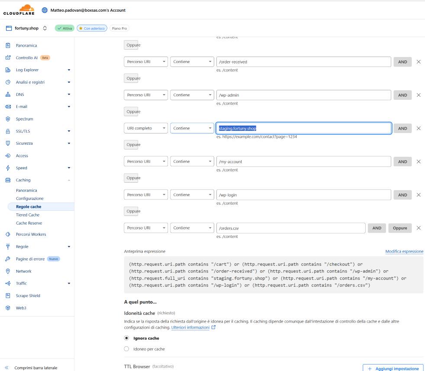Click the Aggiungi impostazione button

tap(393, 368)
